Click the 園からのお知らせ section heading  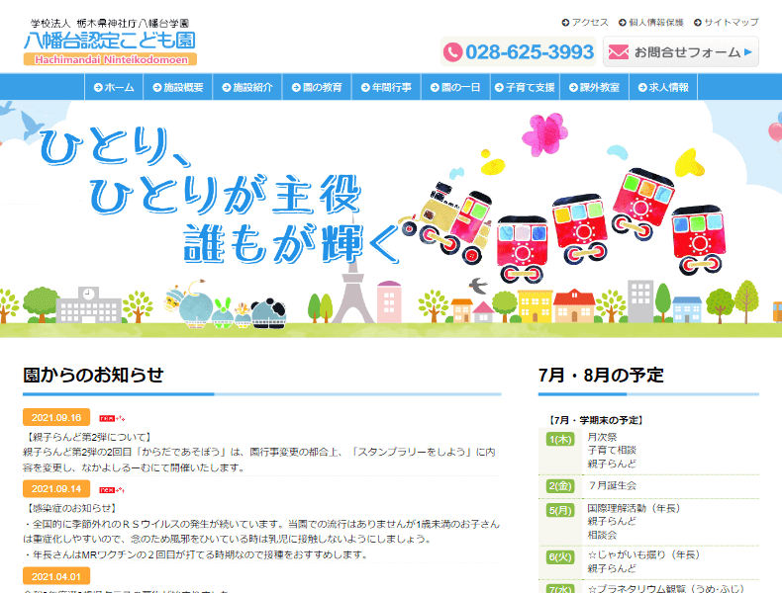click(93, 375)
